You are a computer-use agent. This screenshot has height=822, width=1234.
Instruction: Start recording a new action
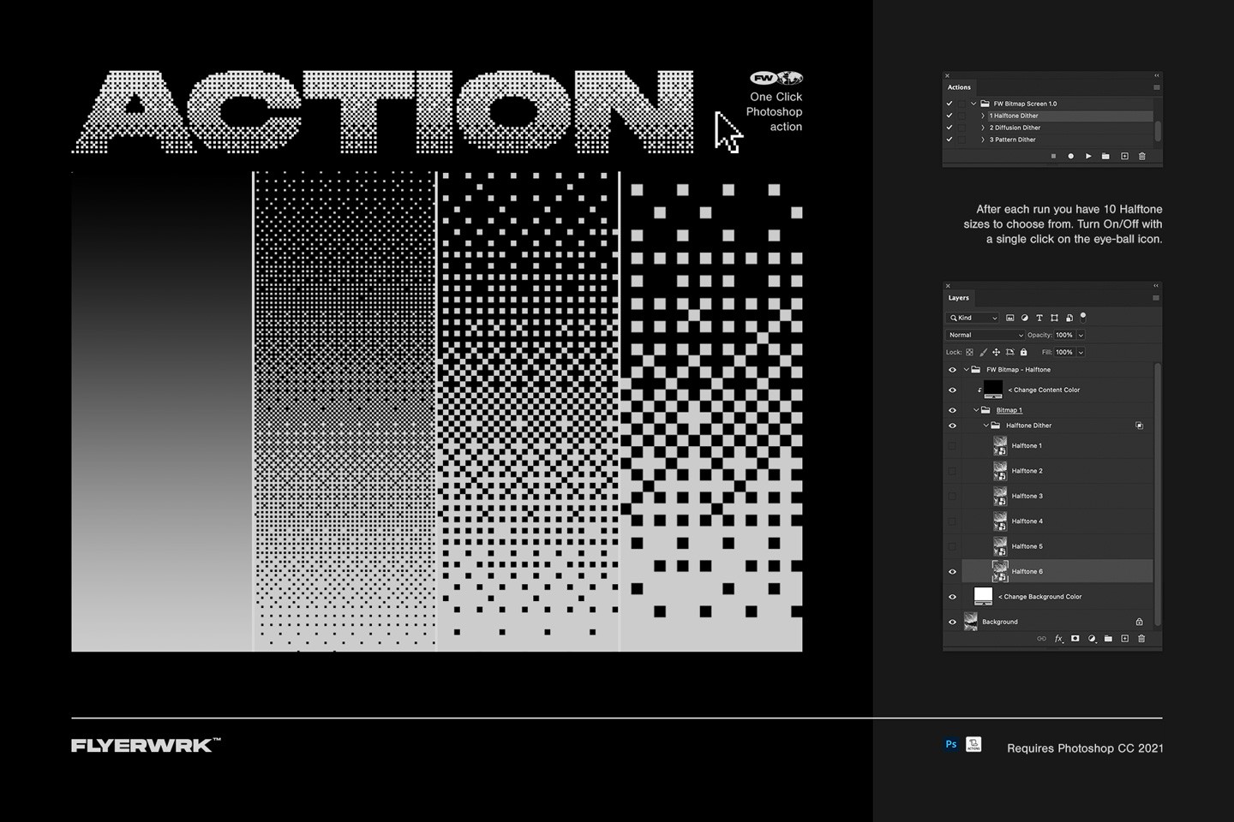(1071, 156)
